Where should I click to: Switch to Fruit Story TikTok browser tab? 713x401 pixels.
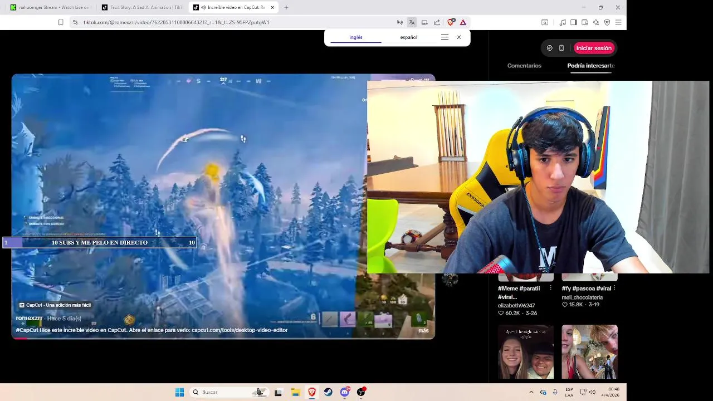142,7
